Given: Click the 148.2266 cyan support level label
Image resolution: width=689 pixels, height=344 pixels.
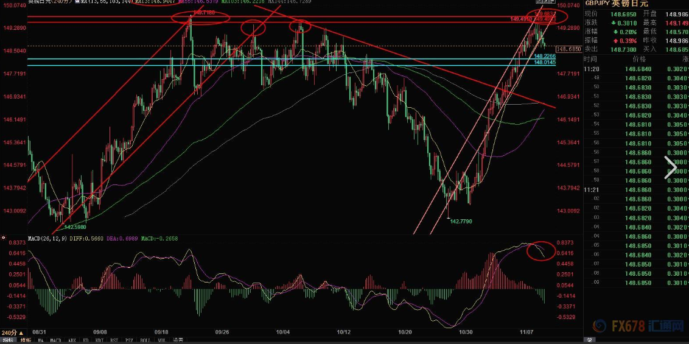Looking at the screenshot, I should click(545, 57).
